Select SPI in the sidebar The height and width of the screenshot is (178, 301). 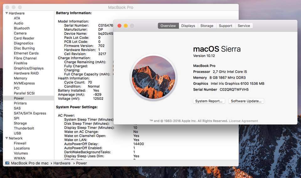[x=17, y=118]
